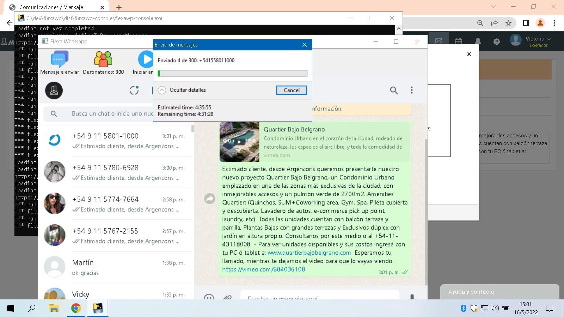The height and width of the screenshot is (317, 564).
Task: Click the 'Ayuda y contacto' button
Action: click(x=499, y=292)
